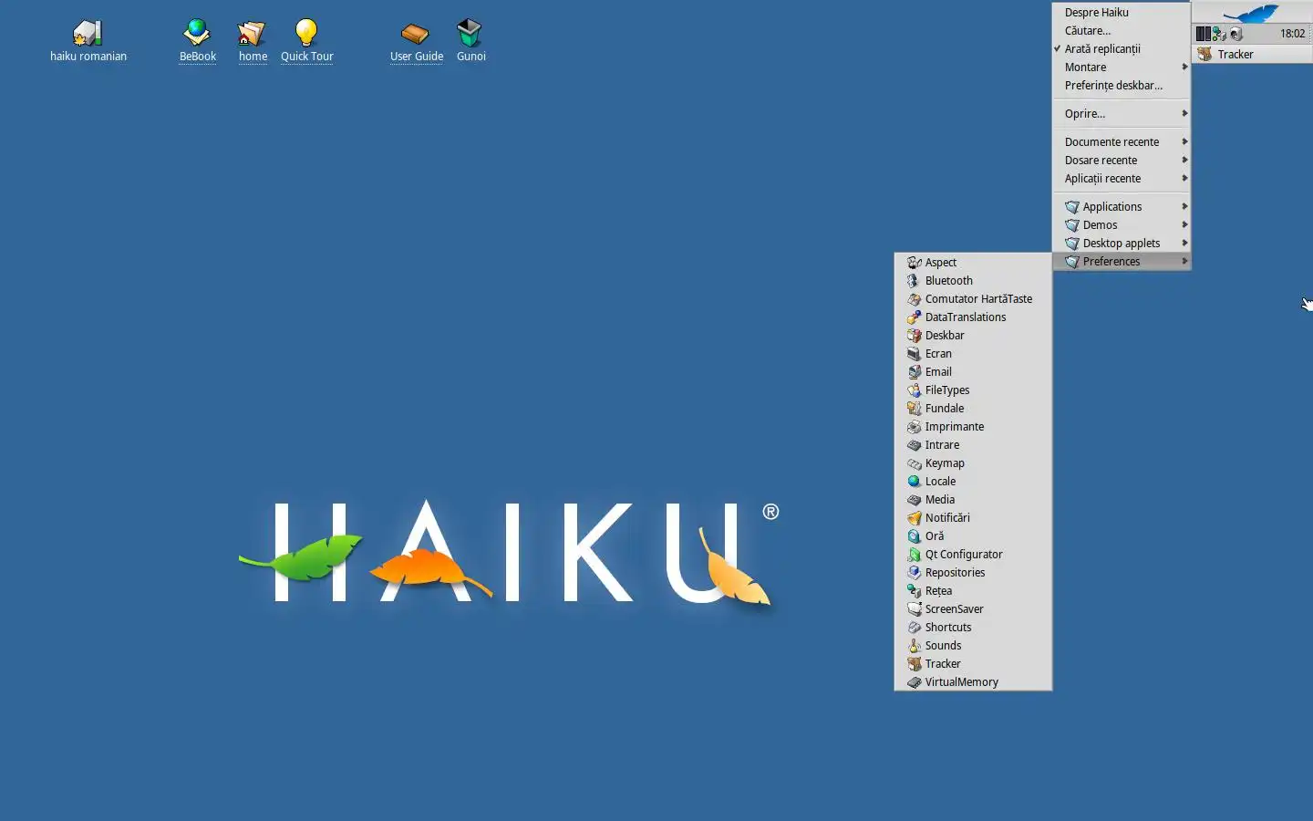Click the Rețea network icon

pyautogui.click(x=914, y=591)
